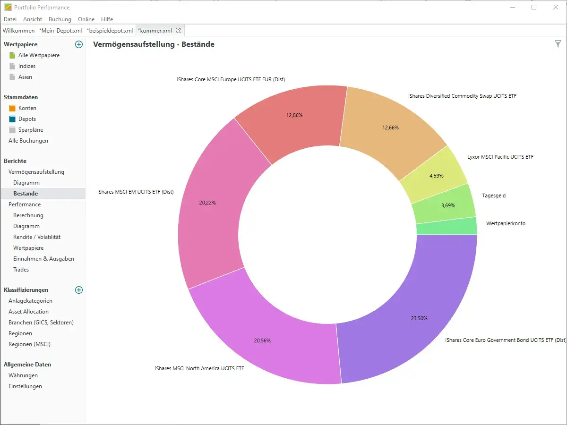
Task: Open Regionen classification
Action: (x=20, y=333)
